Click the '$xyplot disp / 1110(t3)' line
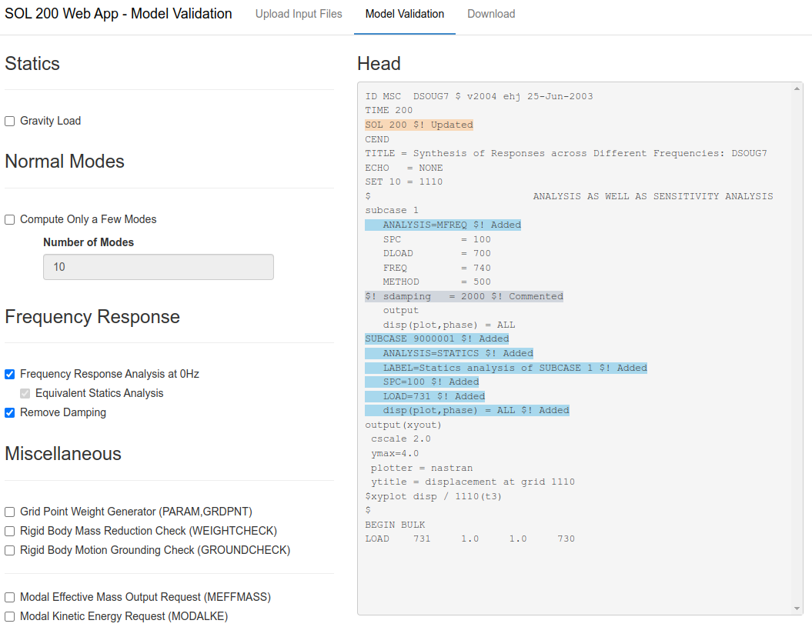The width and height of the screenshot is (812, 627). click(x=433, y=496)
